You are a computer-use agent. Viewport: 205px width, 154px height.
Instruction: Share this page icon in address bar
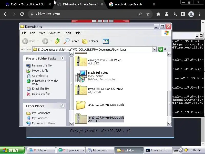click(x=140, y=14)
